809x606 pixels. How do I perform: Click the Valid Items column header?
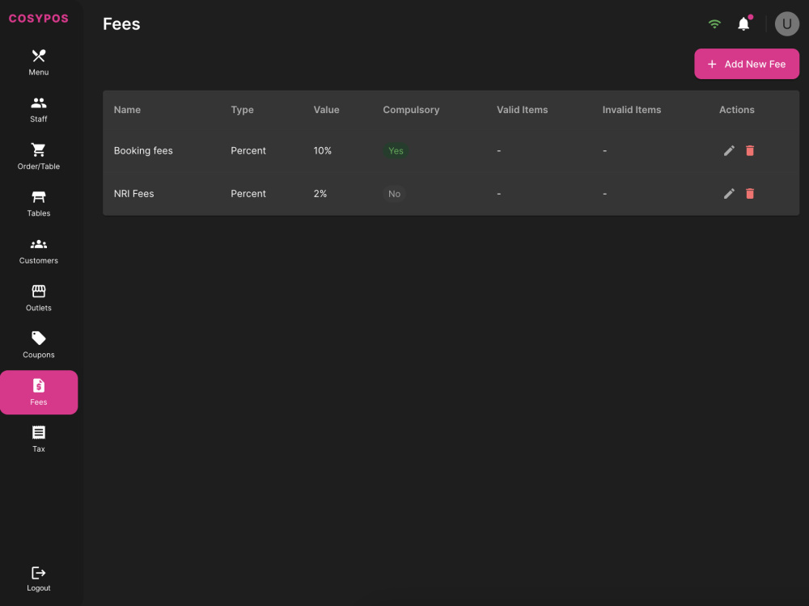pos(522,110)
